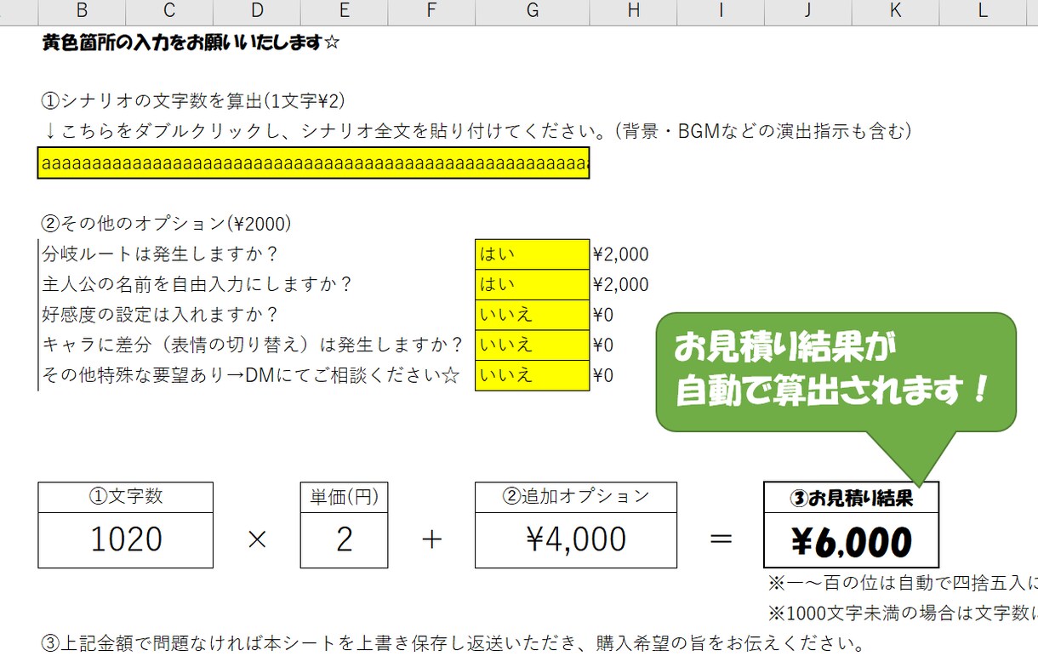1038x656 pixels.
Task: Select the 分岐ルート answer cell はい
Action: click(x=533, y=254)
